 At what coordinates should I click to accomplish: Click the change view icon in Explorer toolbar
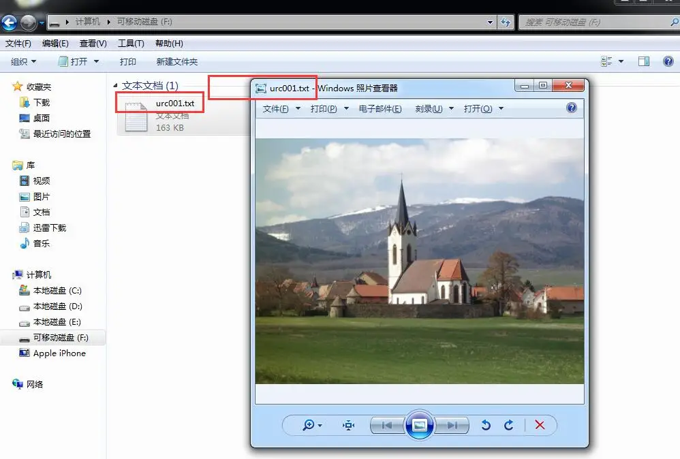[606, 61]
